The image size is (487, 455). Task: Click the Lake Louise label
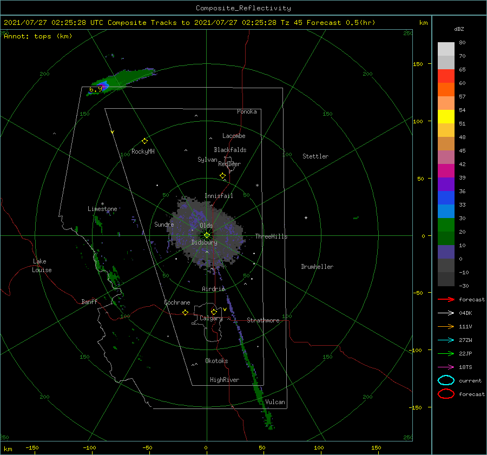pyautogui.click(x=42, y=266)
